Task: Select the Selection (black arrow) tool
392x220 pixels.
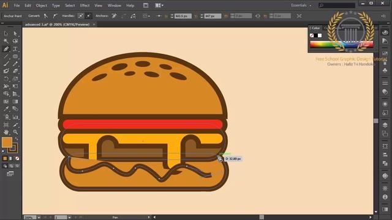Action: [x=6, y=34]
